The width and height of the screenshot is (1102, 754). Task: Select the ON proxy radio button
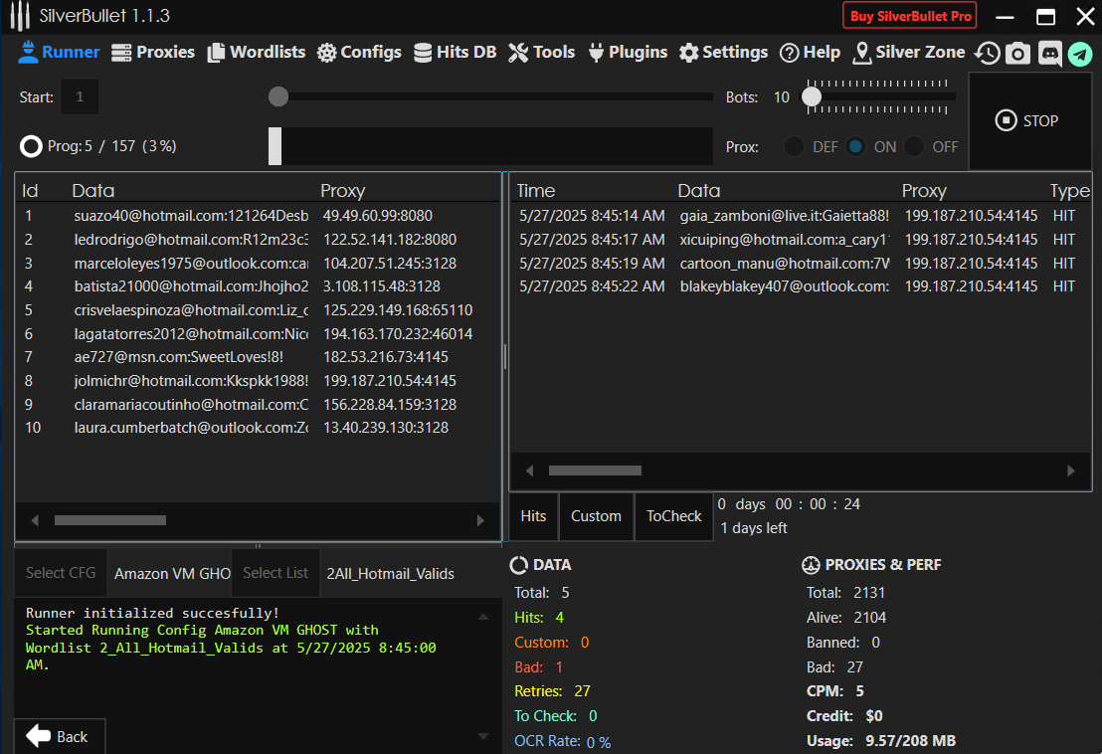(855, 147)
